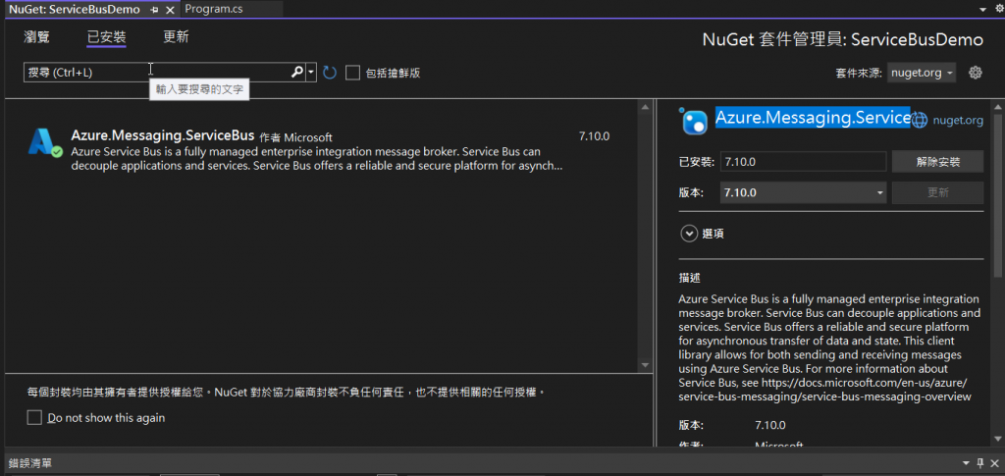
Task: Close the error list panel
Action: pos(994,462)
